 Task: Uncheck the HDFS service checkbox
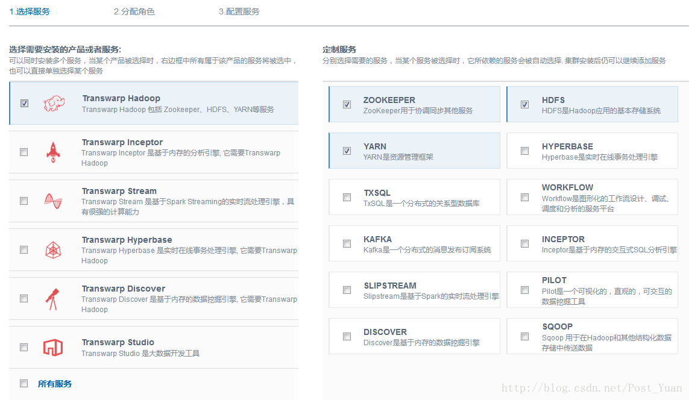point(524,104)
